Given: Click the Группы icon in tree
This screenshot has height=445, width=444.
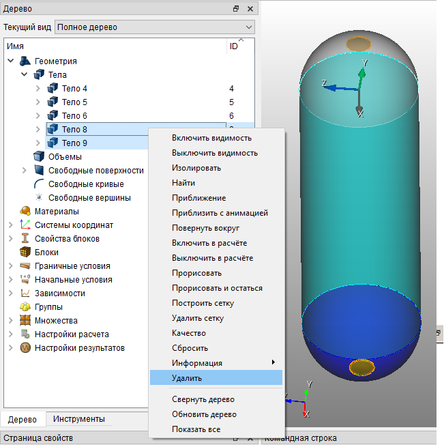Looking at the screenshot, I should pyautogui.click(x=25, y=306).
